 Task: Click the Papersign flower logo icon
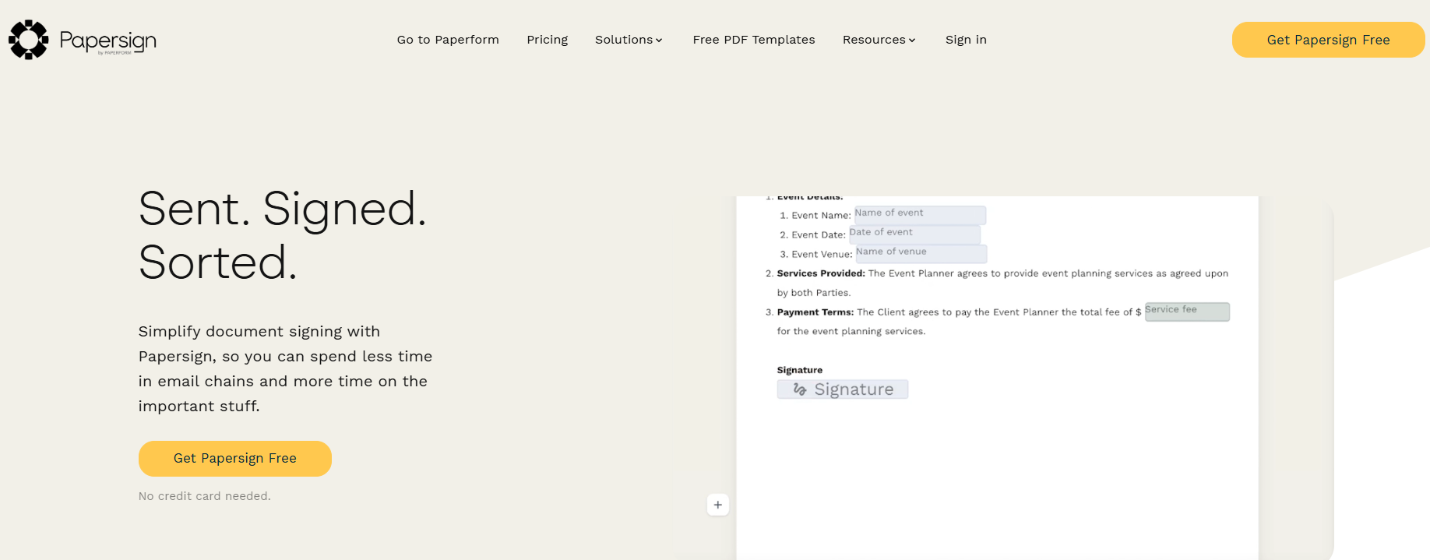pyautogui.click(x=28, y=40)
